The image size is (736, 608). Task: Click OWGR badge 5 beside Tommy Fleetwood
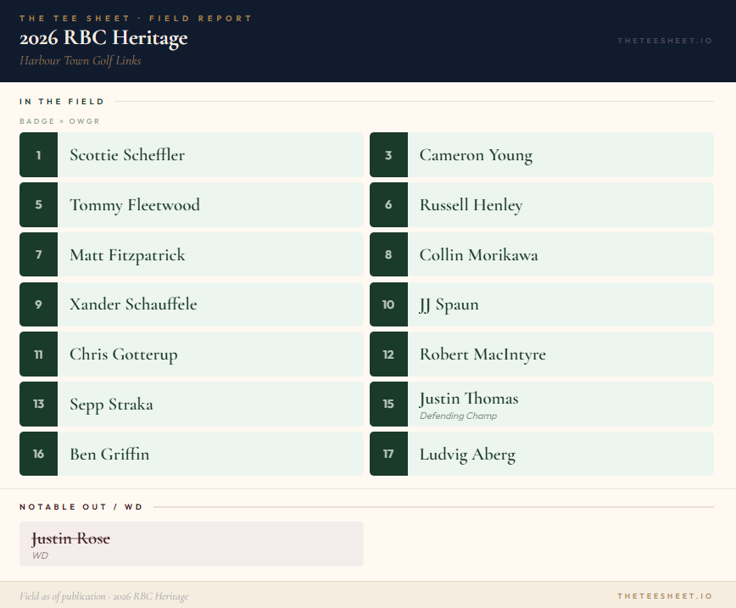(38, 204)
